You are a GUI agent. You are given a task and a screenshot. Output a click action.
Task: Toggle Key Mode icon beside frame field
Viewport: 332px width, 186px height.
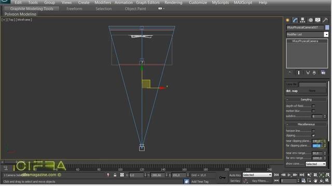276,181
